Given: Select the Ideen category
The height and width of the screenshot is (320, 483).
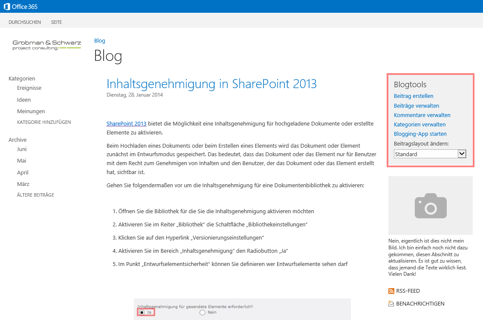Looking at the screenshot, I should click(24, 100).
